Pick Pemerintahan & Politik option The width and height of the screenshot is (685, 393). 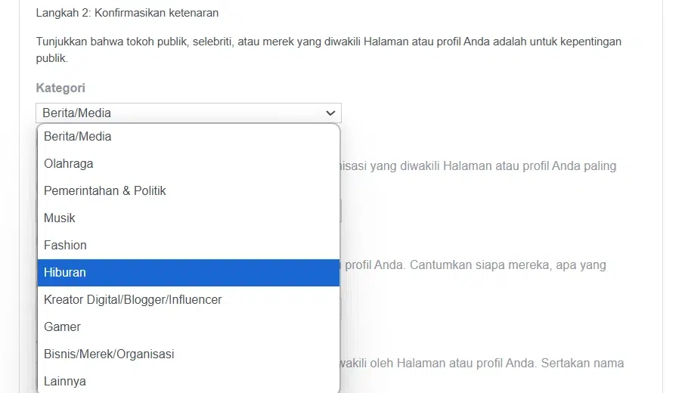click(188, 190)
